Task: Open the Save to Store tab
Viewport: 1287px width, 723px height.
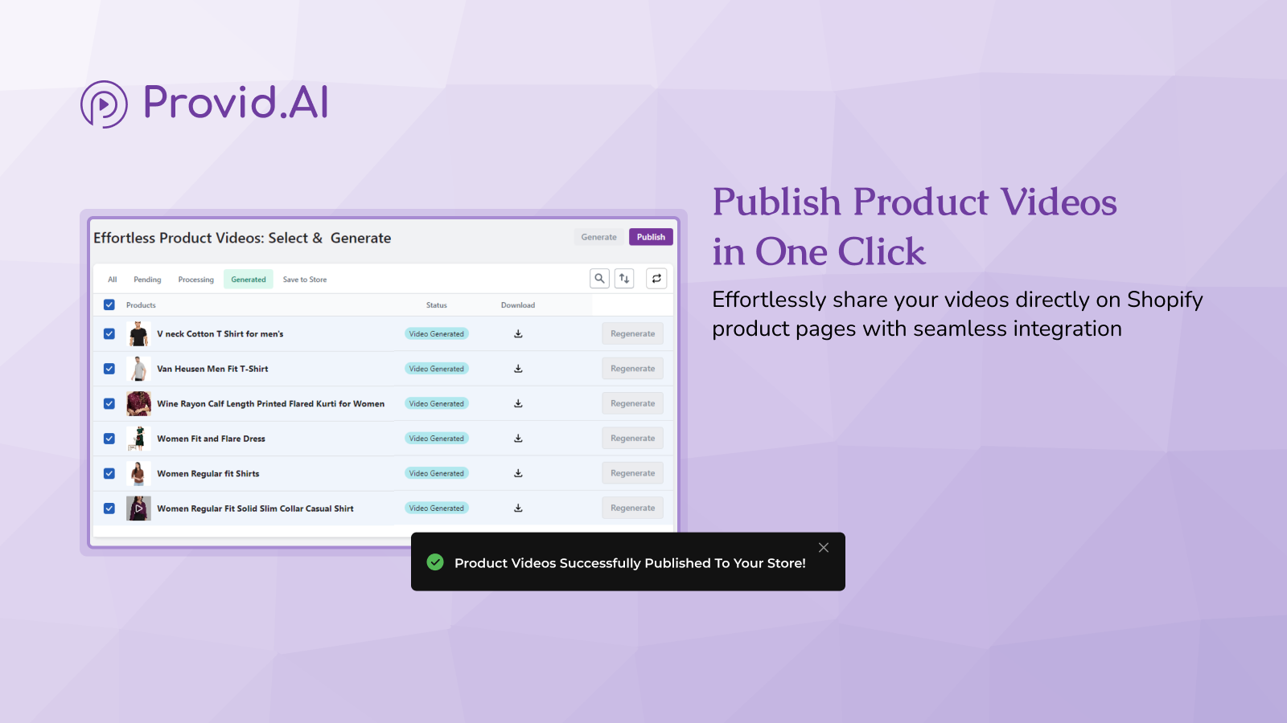Action: click(305, 280)
